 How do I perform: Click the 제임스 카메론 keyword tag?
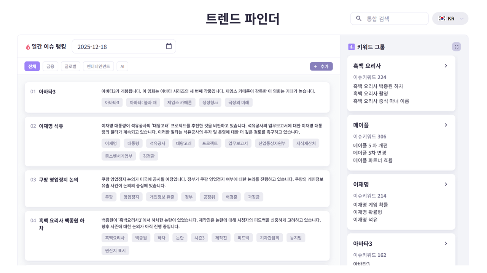[180, 102]
